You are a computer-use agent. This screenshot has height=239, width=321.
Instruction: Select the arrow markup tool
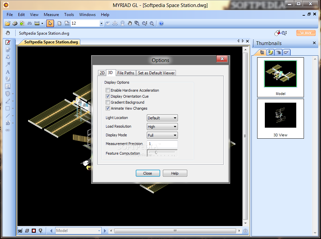[8, 64]
